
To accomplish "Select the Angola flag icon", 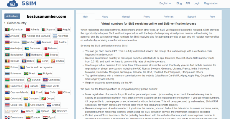I will point(59,30).
